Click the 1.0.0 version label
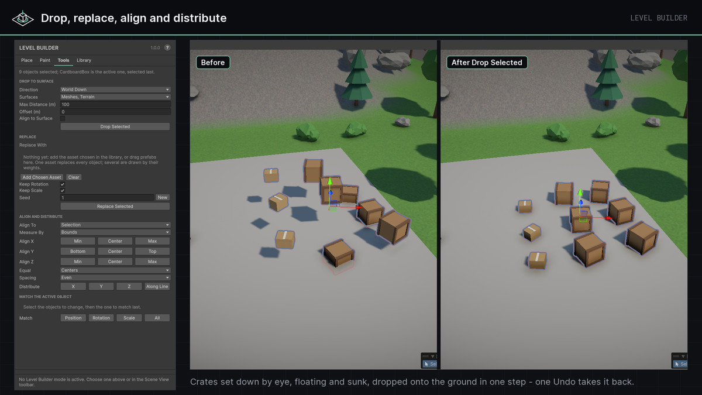 [155, 48]
